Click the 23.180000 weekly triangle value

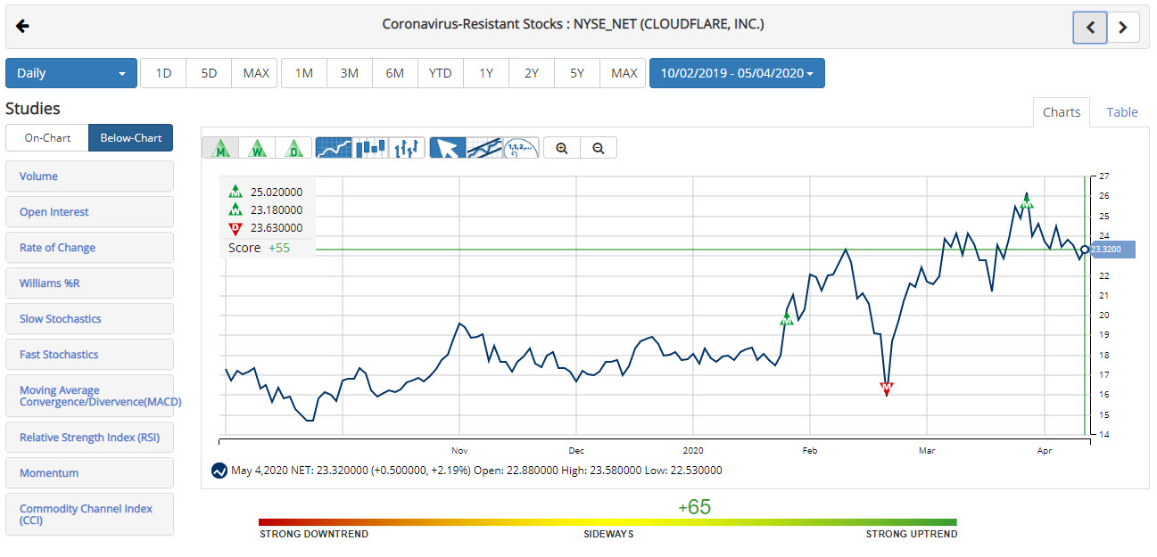click(x=276, y=210)
